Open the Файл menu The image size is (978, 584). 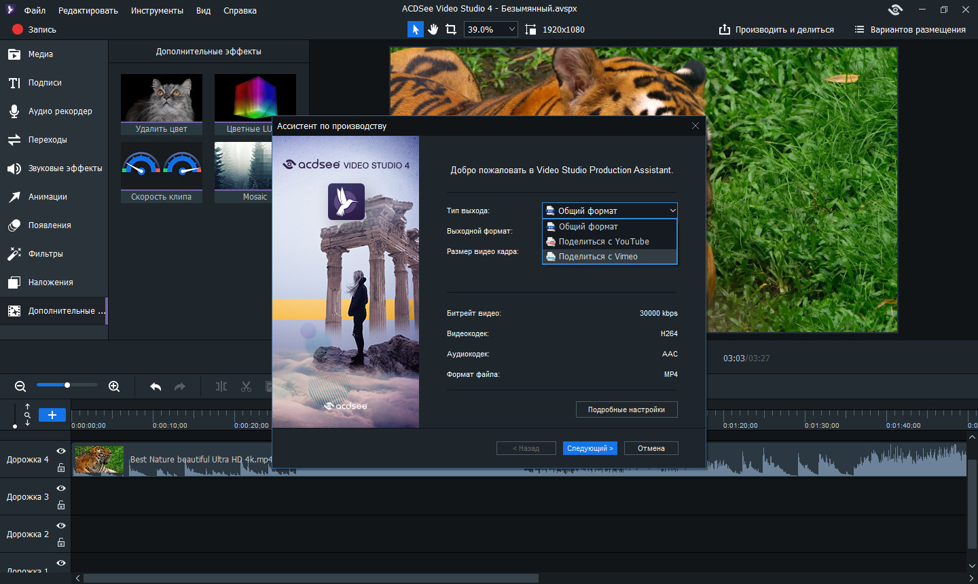[35, 10]
